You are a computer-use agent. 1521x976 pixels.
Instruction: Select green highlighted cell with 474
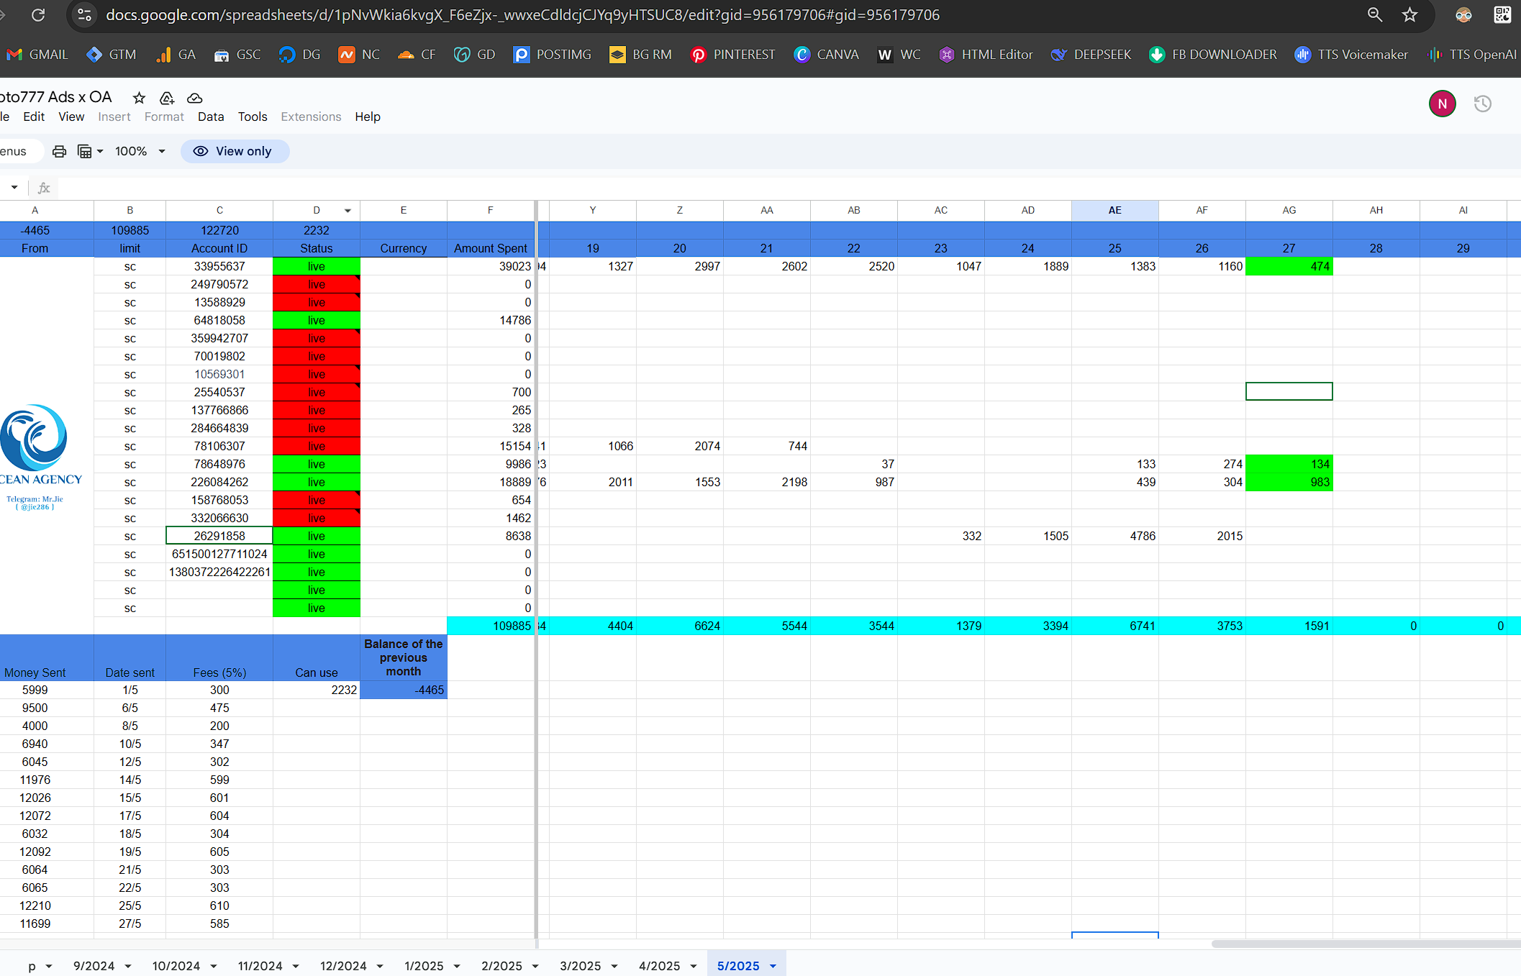pos(1289,266)
